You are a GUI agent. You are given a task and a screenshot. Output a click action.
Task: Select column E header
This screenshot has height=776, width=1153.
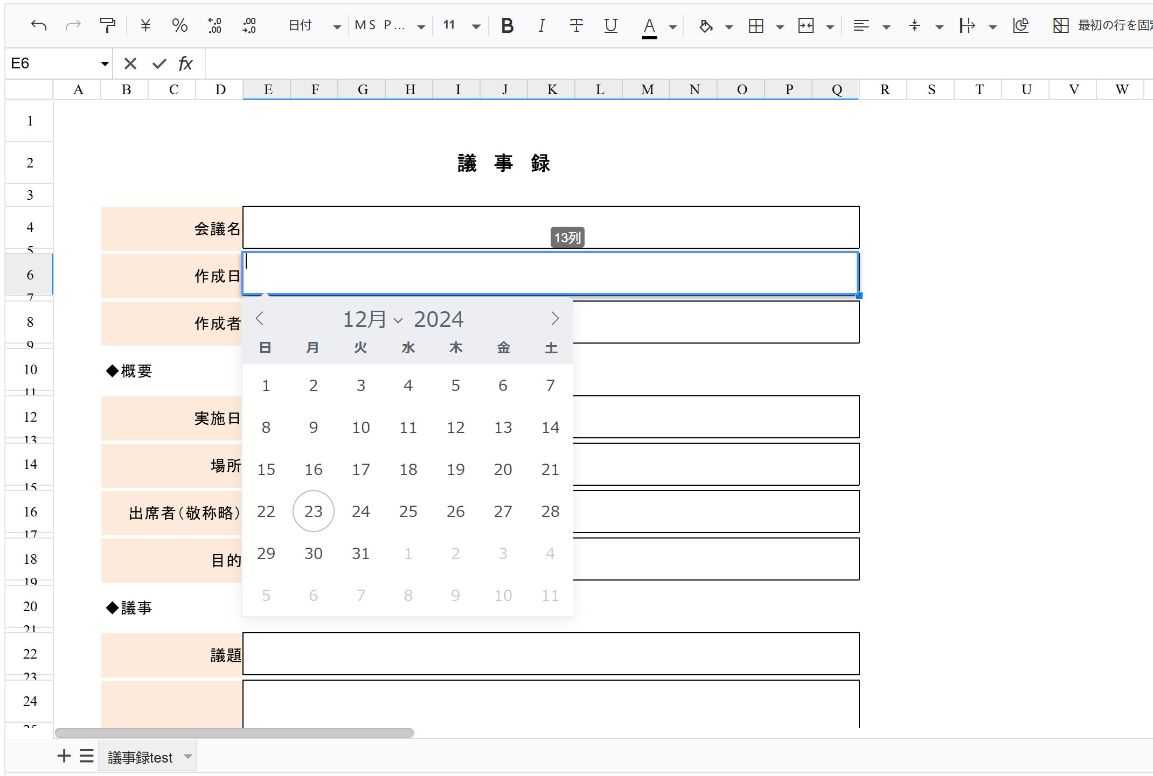click(267, 89)
